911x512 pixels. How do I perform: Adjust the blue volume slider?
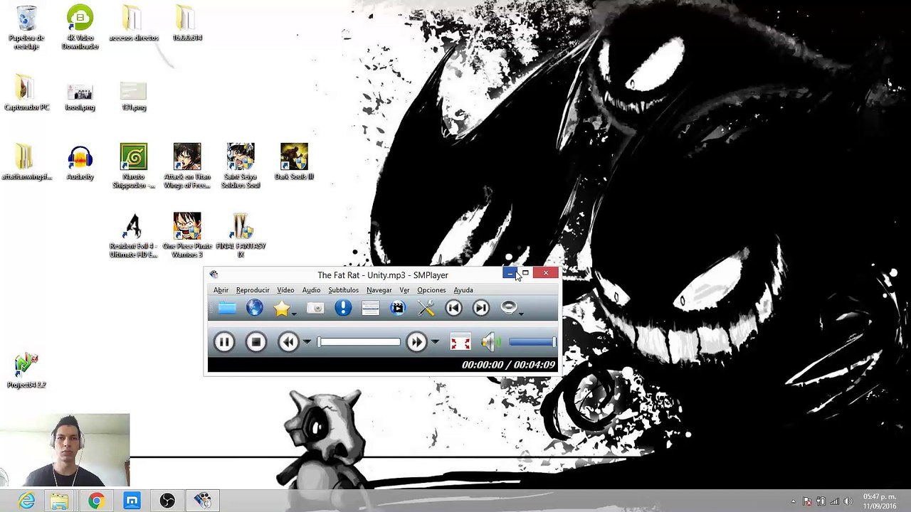pos(532,343)
